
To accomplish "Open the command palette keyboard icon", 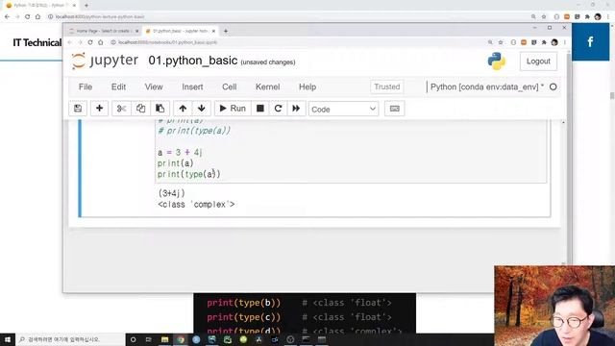I will [395, 109].
